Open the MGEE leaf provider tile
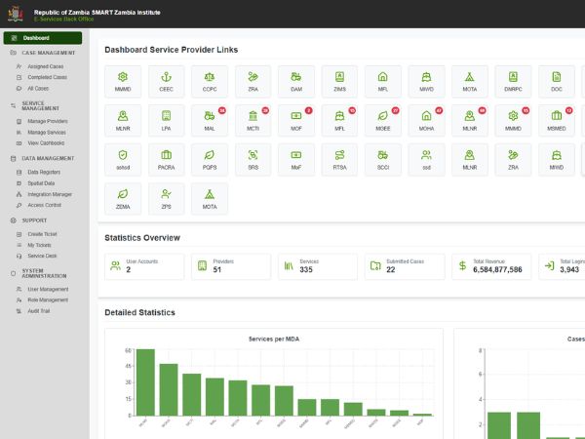The width and height of the screenshot is (585, 439). [x=383, y=121]
